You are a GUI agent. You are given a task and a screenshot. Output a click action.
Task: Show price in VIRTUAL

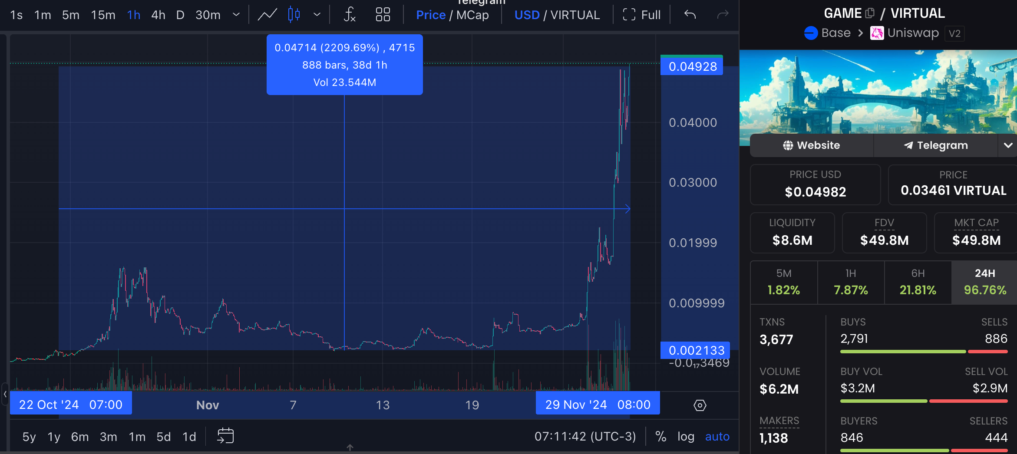pos(575,15)
